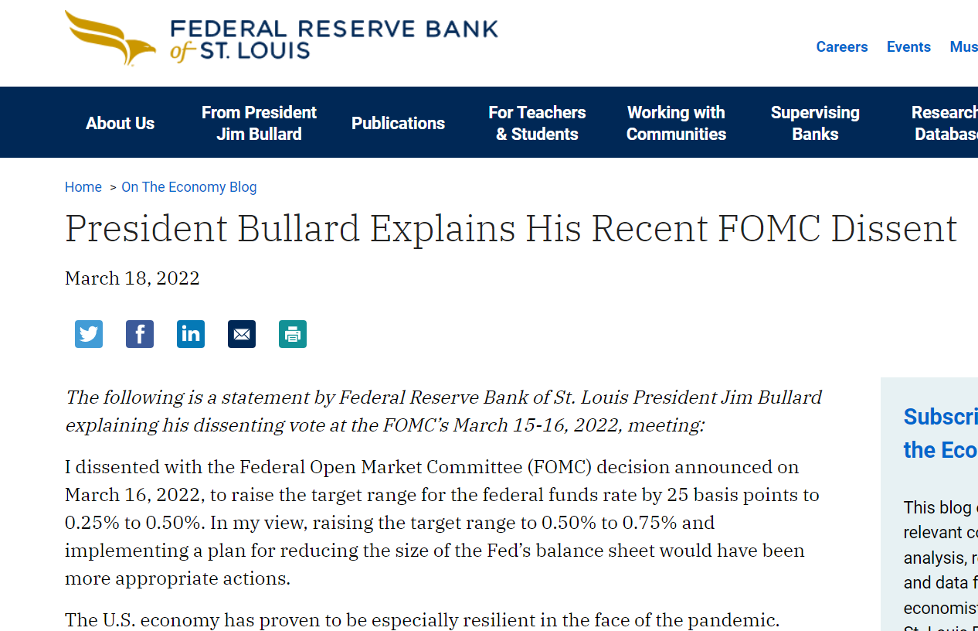The image size is (978, 631).
Task: Click the March 18, 2022 date
Action: point(132,278)
